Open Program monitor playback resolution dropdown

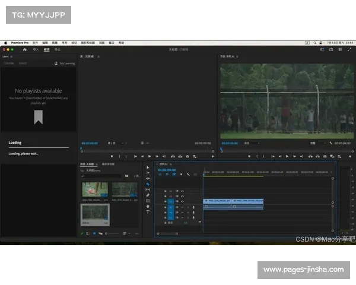[318, 143]
